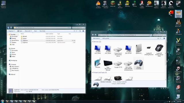Screen dimensions: 184x103
Task: Open the KSP shortcut on desktop
Action: pyautogui.click(x=120, y=5)
